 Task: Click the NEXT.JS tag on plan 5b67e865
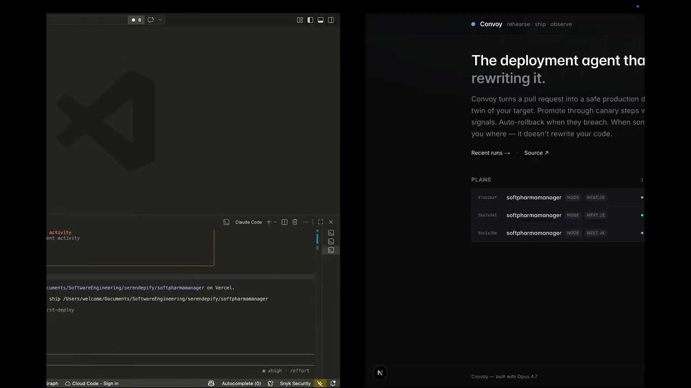(x=595, y=216)
